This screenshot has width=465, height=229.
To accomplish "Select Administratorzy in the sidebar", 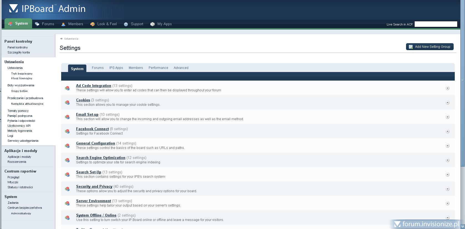I will coord(21,213).
